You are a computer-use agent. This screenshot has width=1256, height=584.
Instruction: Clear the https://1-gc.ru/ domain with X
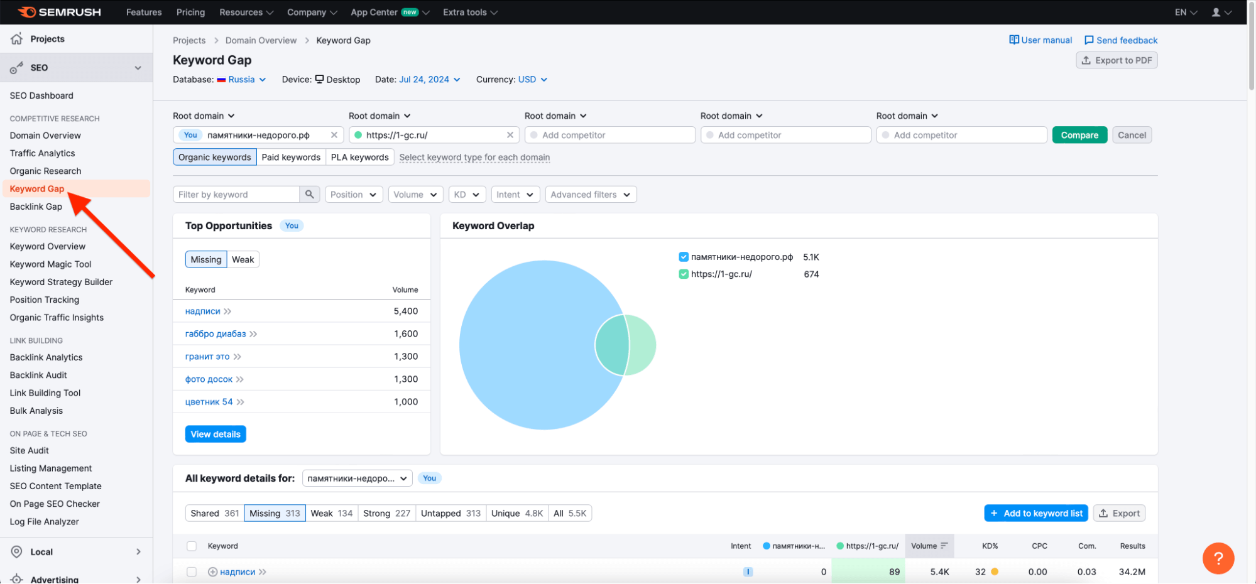(510, 135)
